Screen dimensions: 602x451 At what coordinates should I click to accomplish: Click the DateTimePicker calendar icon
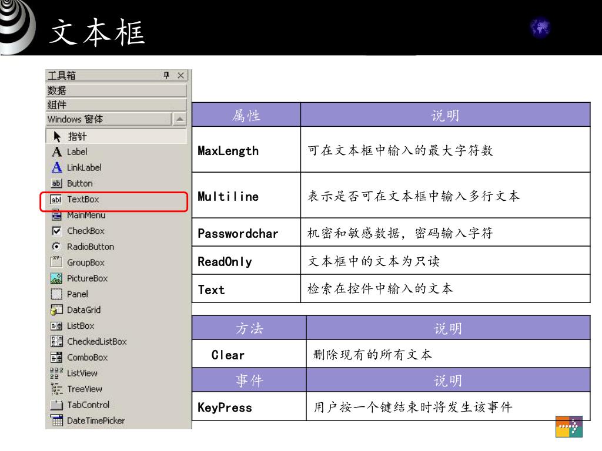[56, 420]
